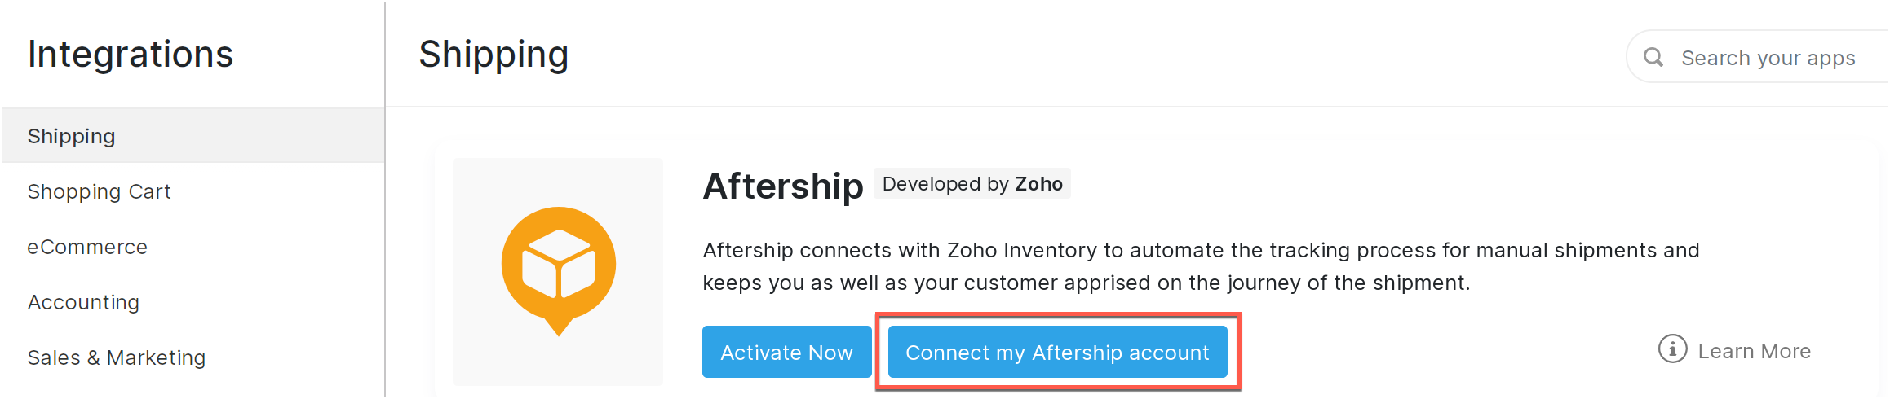The height and width of the screenshot is (399, 1890).
Task: Open the Accounting integrations category
Action: [x=83, y=302]
